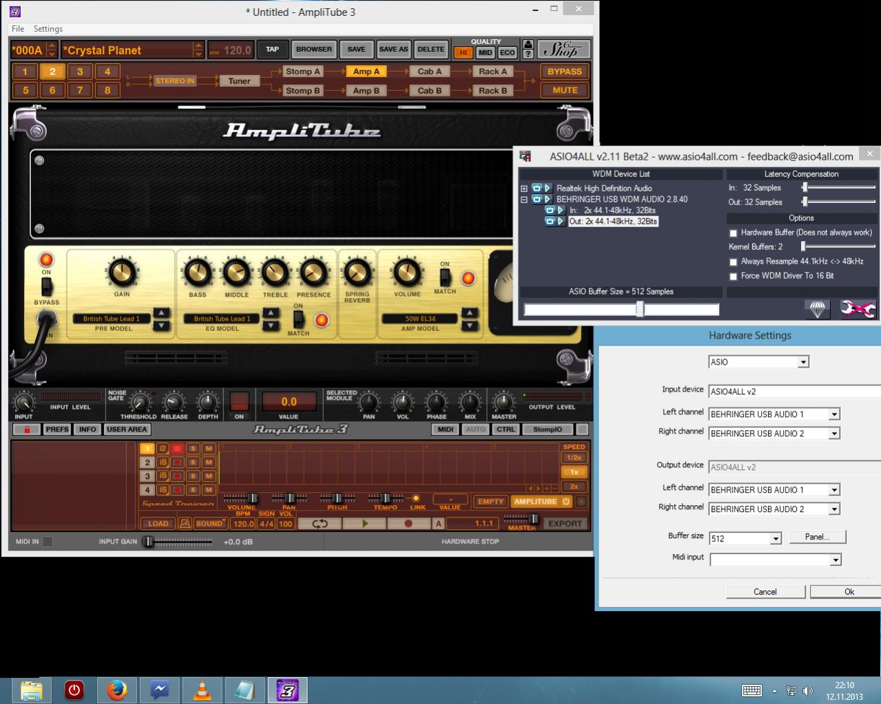Open the input Right channel dropdown
The height and width of the screenshot is (704, 881).
click(x=834, y=434)
